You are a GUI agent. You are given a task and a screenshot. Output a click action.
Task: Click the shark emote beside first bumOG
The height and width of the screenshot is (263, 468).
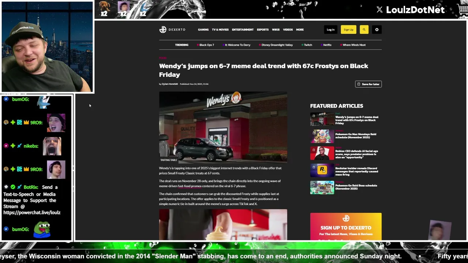point(44,102)
